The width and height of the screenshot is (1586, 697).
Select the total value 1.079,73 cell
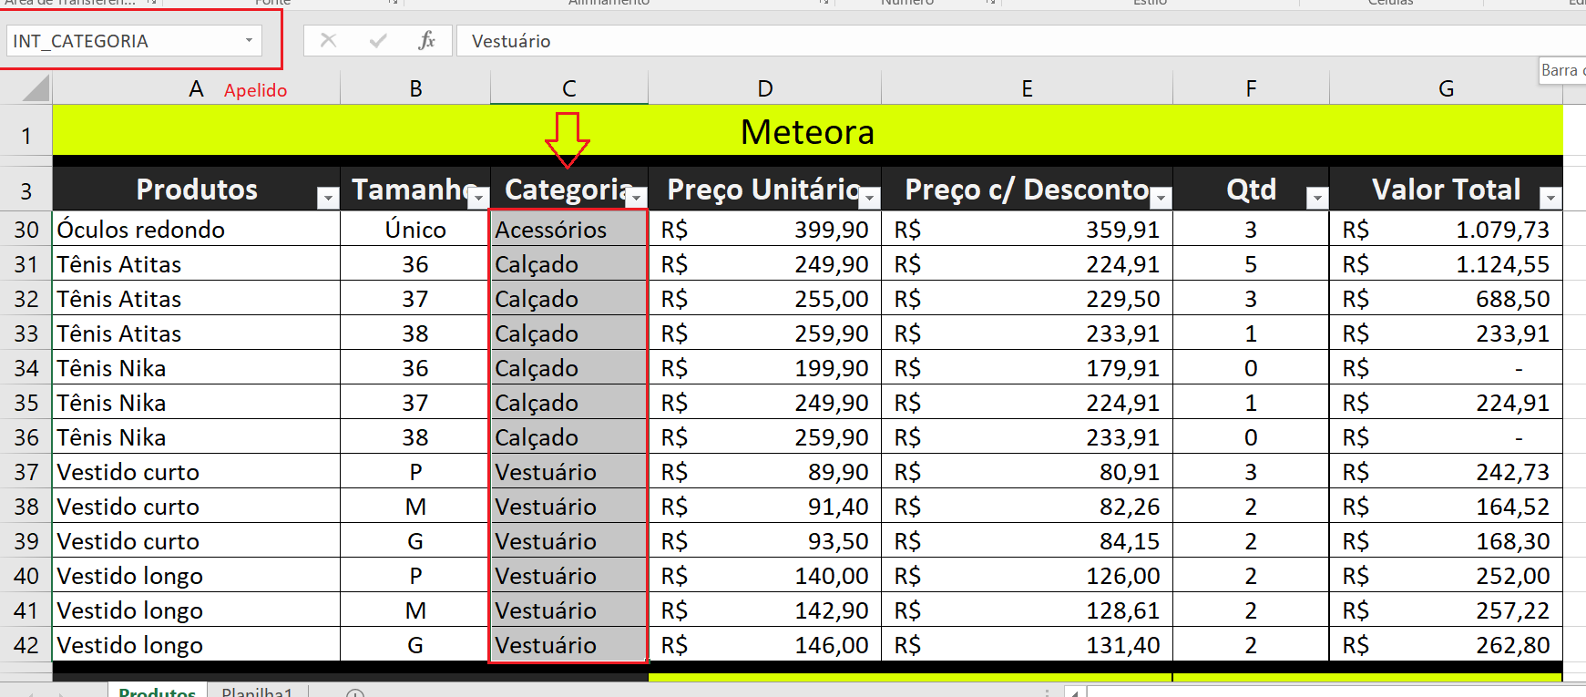pyautogui.click(x=1446, y=230)
